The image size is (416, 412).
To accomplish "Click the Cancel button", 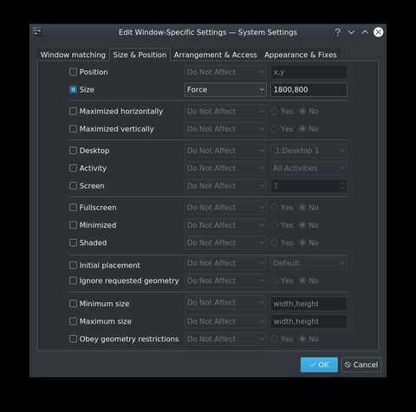I will (361, 364).
